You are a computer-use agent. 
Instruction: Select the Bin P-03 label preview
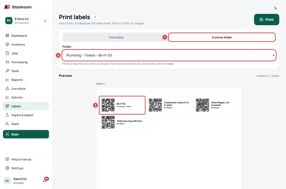coord(122,105)
